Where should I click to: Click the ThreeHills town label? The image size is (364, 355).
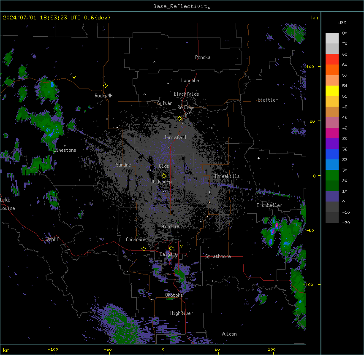tap(227, 176)
